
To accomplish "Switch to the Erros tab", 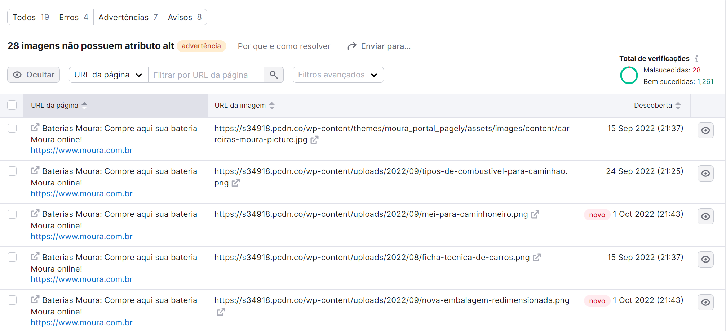I will pos(74,17).
